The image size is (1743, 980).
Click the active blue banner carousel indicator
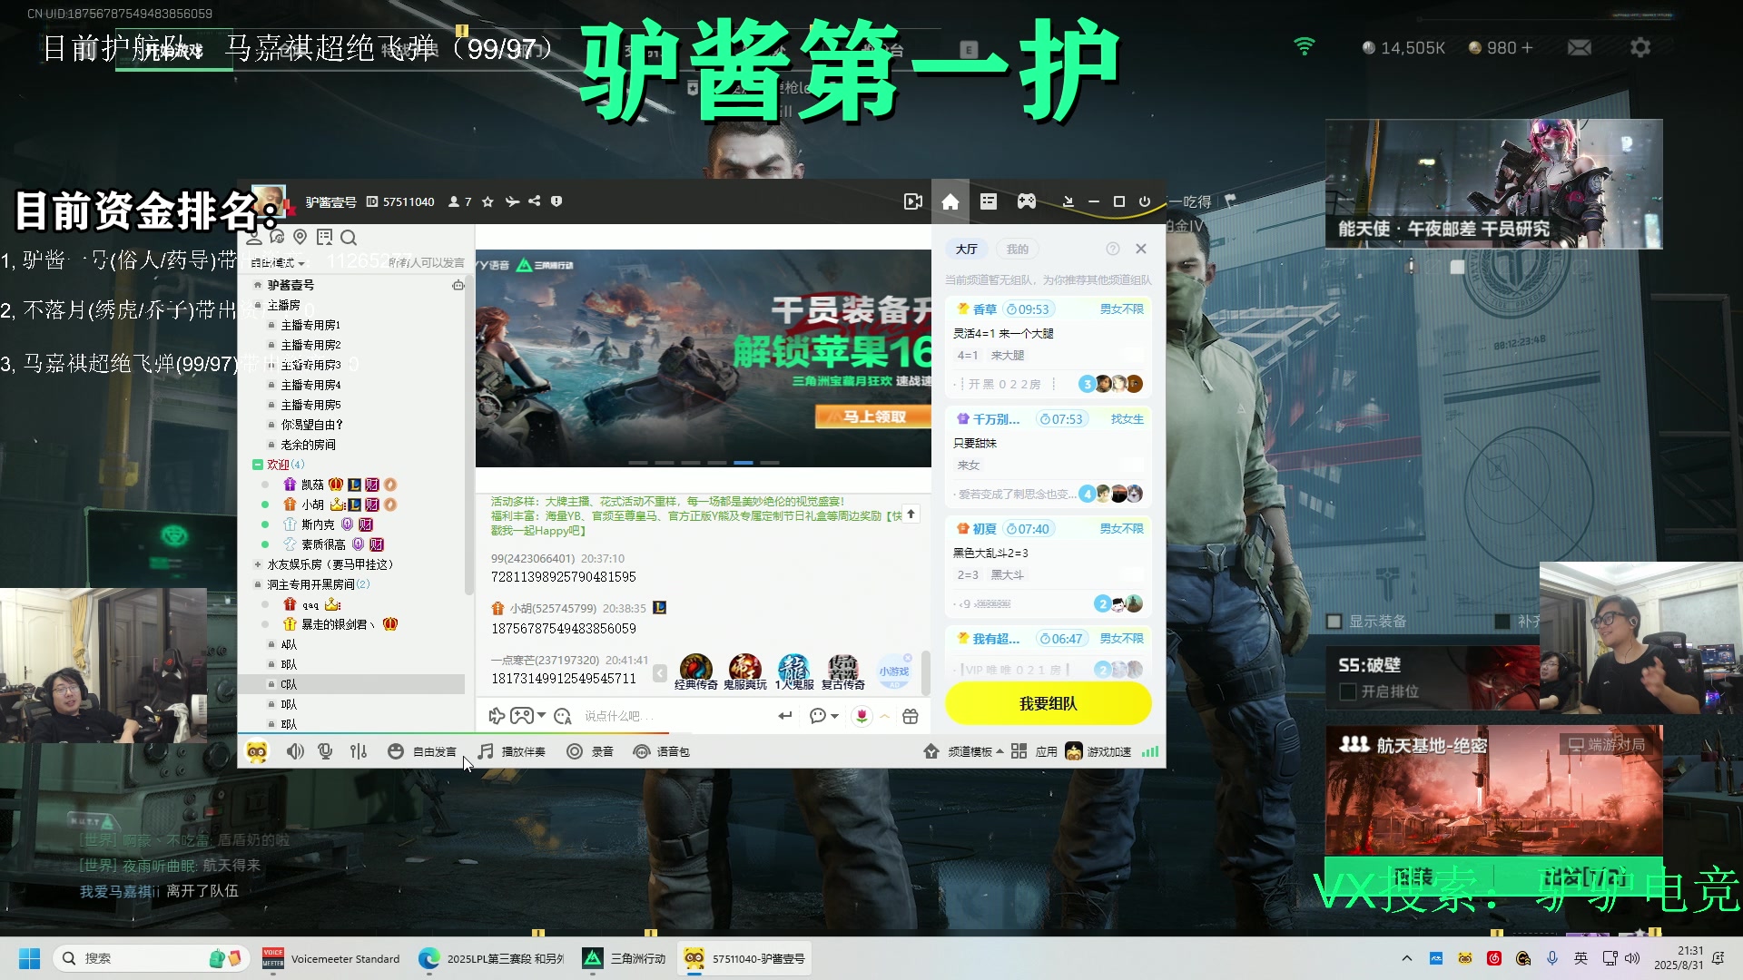point(743,463)
